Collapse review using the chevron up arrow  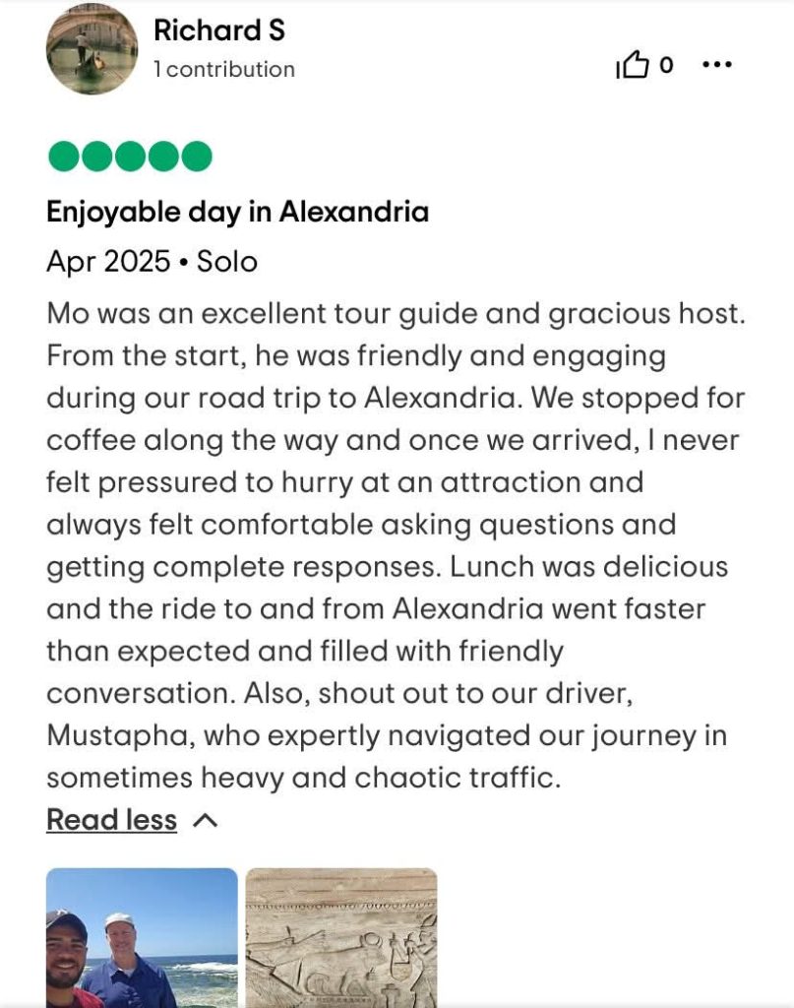(205, 820)
